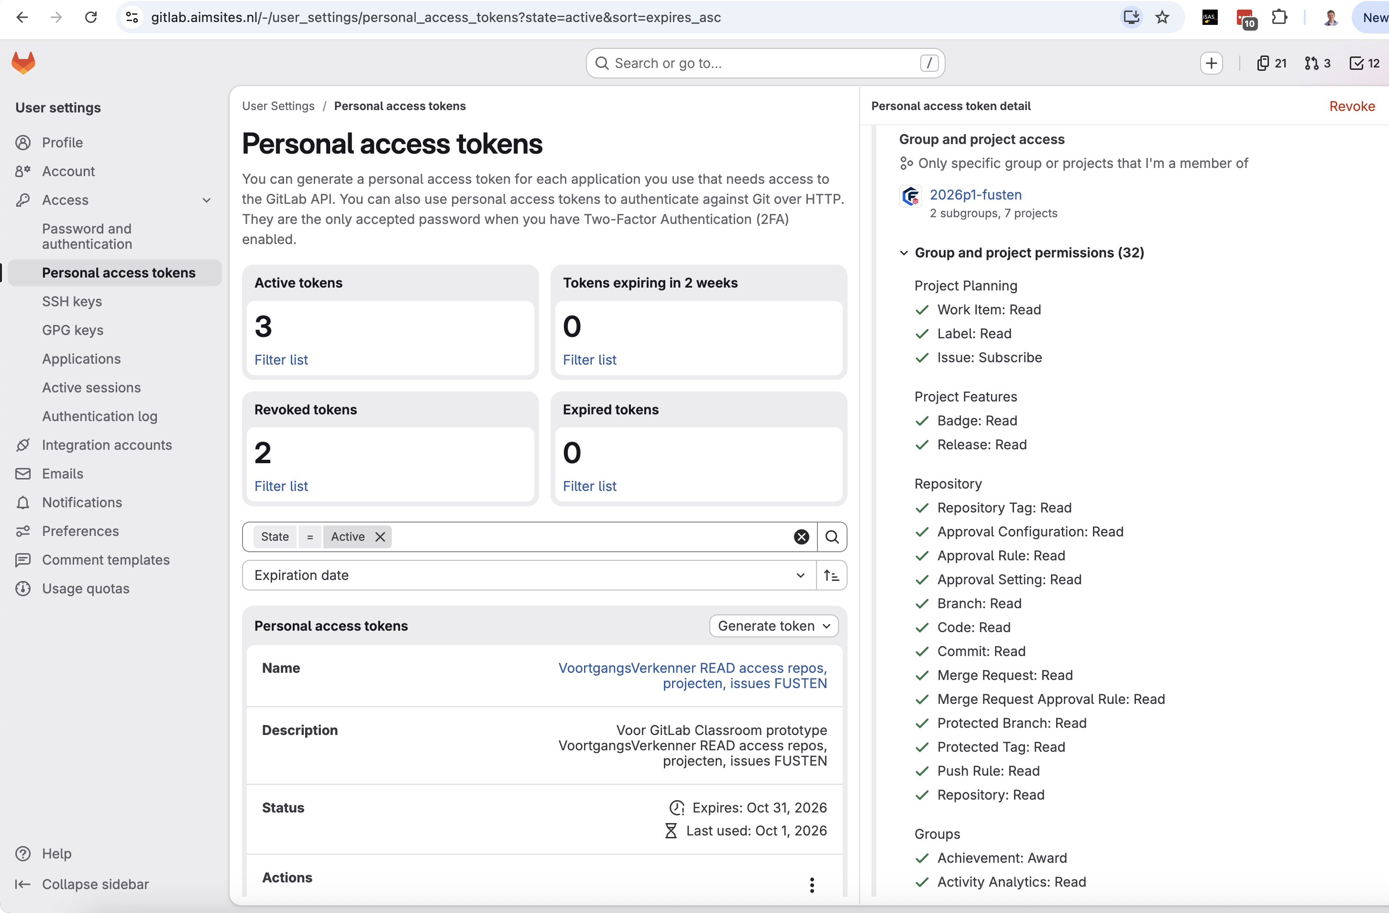Click Filter list under Tokens expiring in 2 weeks
The width and height of the screenshot is (1389, 913).
click(x=589, y=359)
